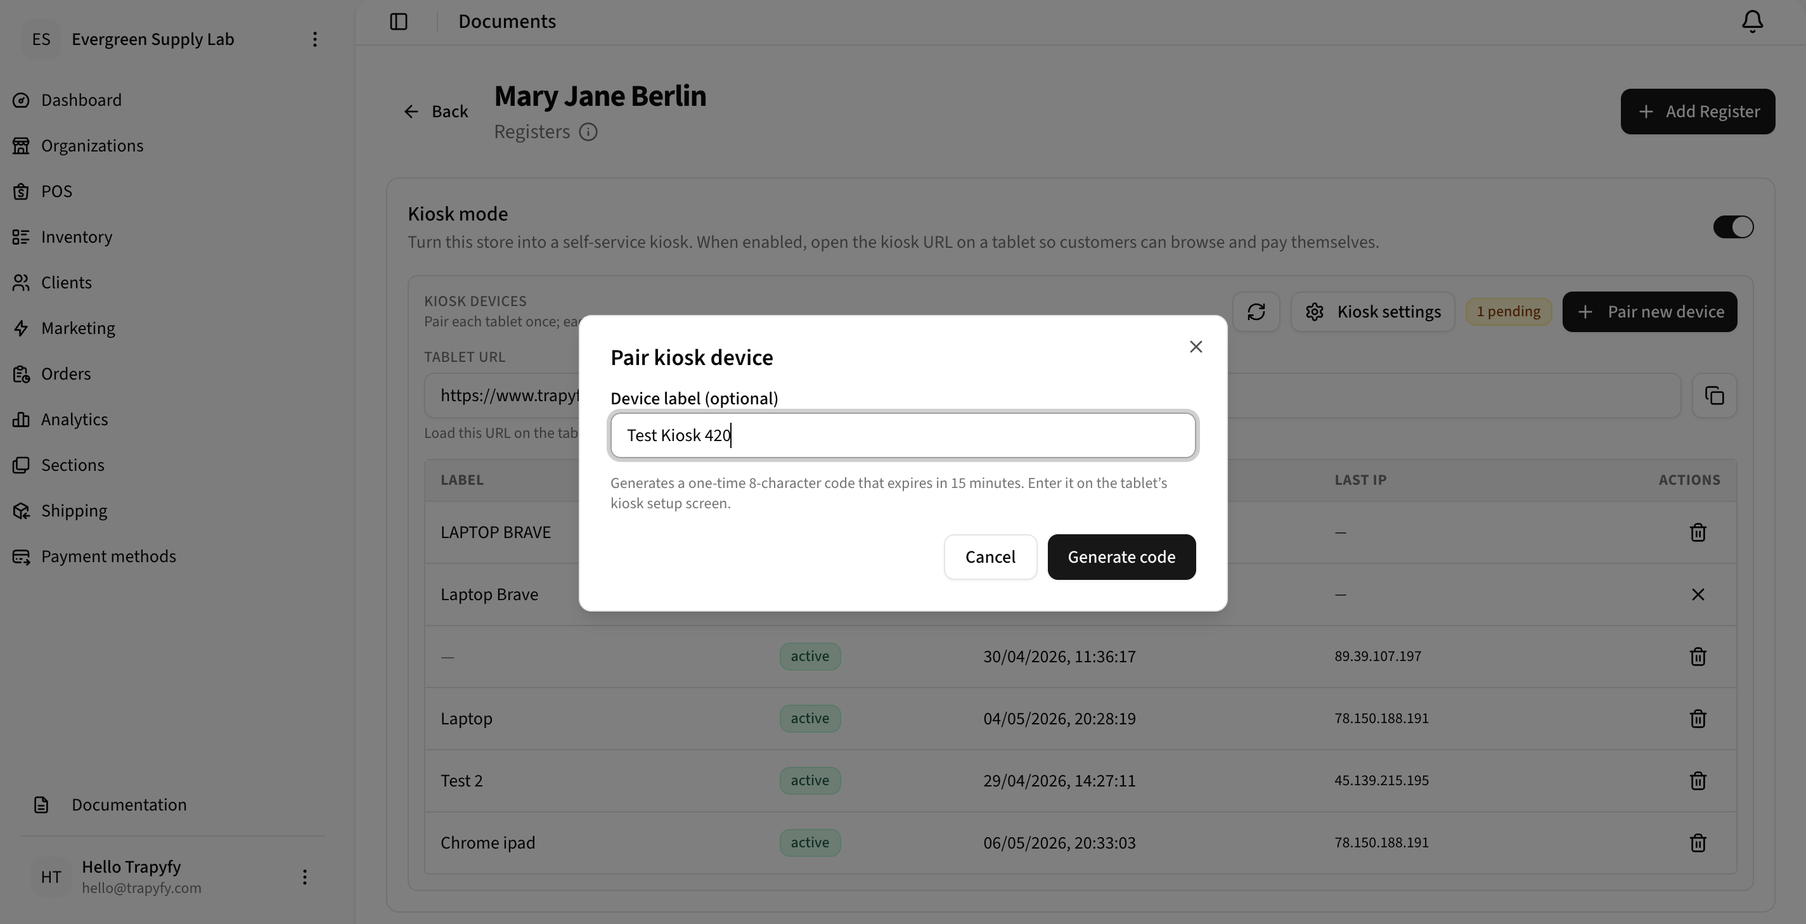
Task: Click the hello@trapyfy.com email text
Action: pos(141,889)
